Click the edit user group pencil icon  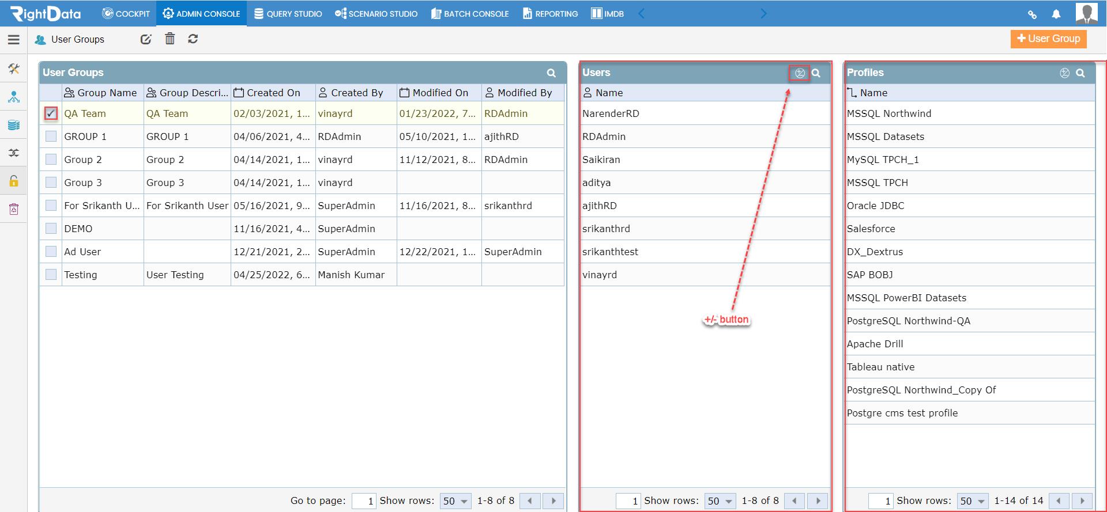click(x=146, y=39)
